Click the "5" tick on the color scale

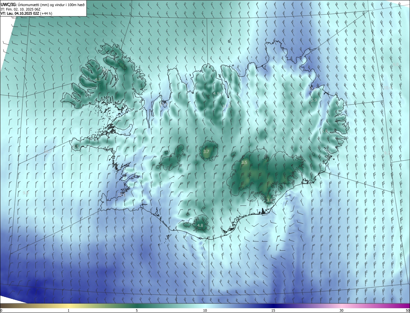(137, 311)
